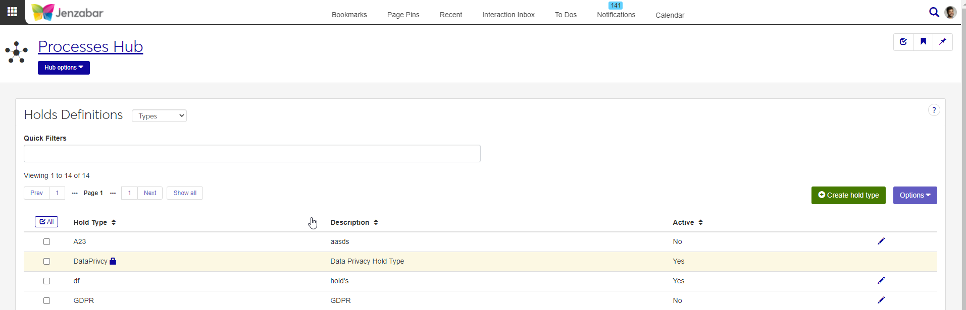This screenshot has height=310, width=966.
Task: Open the Processes Hub title link
Action: pyautogui.click(x=90, y=46)
